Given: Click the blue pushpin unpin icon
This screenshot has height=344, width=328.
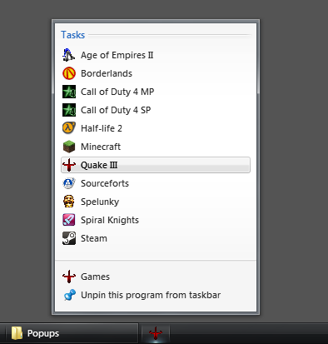Looking at the screenshot, I should (x=69, y=295).
